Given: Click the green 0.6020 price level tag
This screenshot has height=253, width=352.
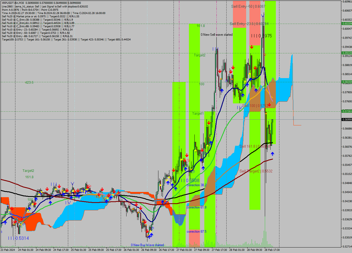Looking at the screenshot, I should [346, 23].
